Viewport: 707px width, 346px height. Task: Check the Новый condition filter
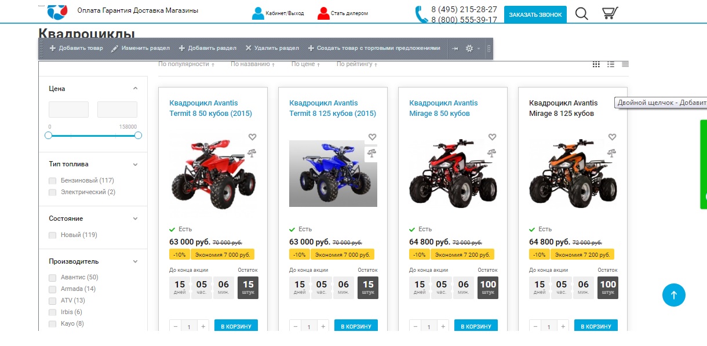pos(53,235)
